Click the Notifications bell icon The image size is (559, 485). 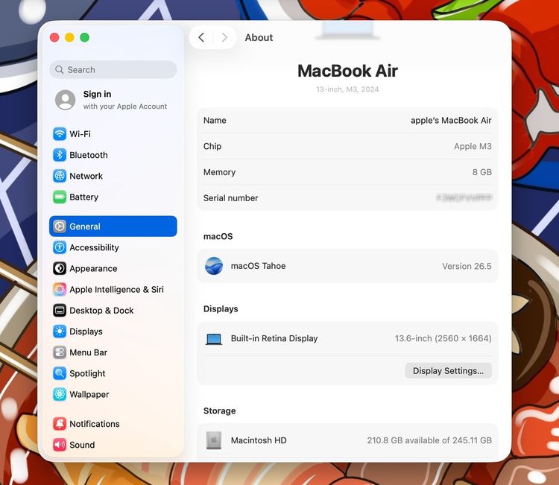click(x=60, y=424)
